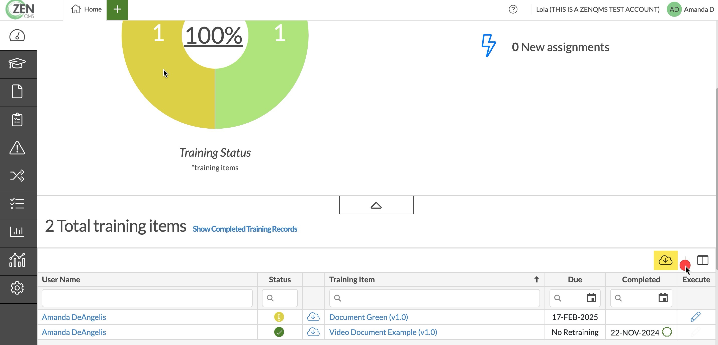Click the yellow warning status icon
Screen dimensions: 718x345
pos(279,317)
